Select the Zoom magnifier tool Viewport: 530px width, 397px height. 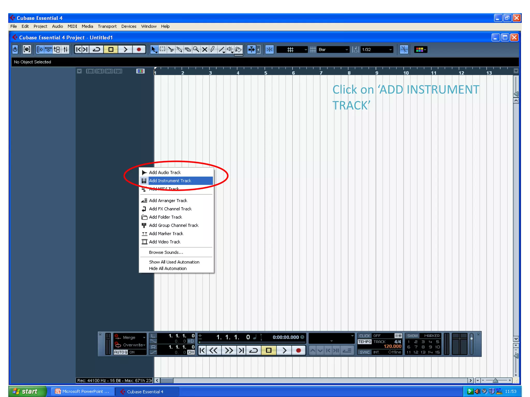196,49
